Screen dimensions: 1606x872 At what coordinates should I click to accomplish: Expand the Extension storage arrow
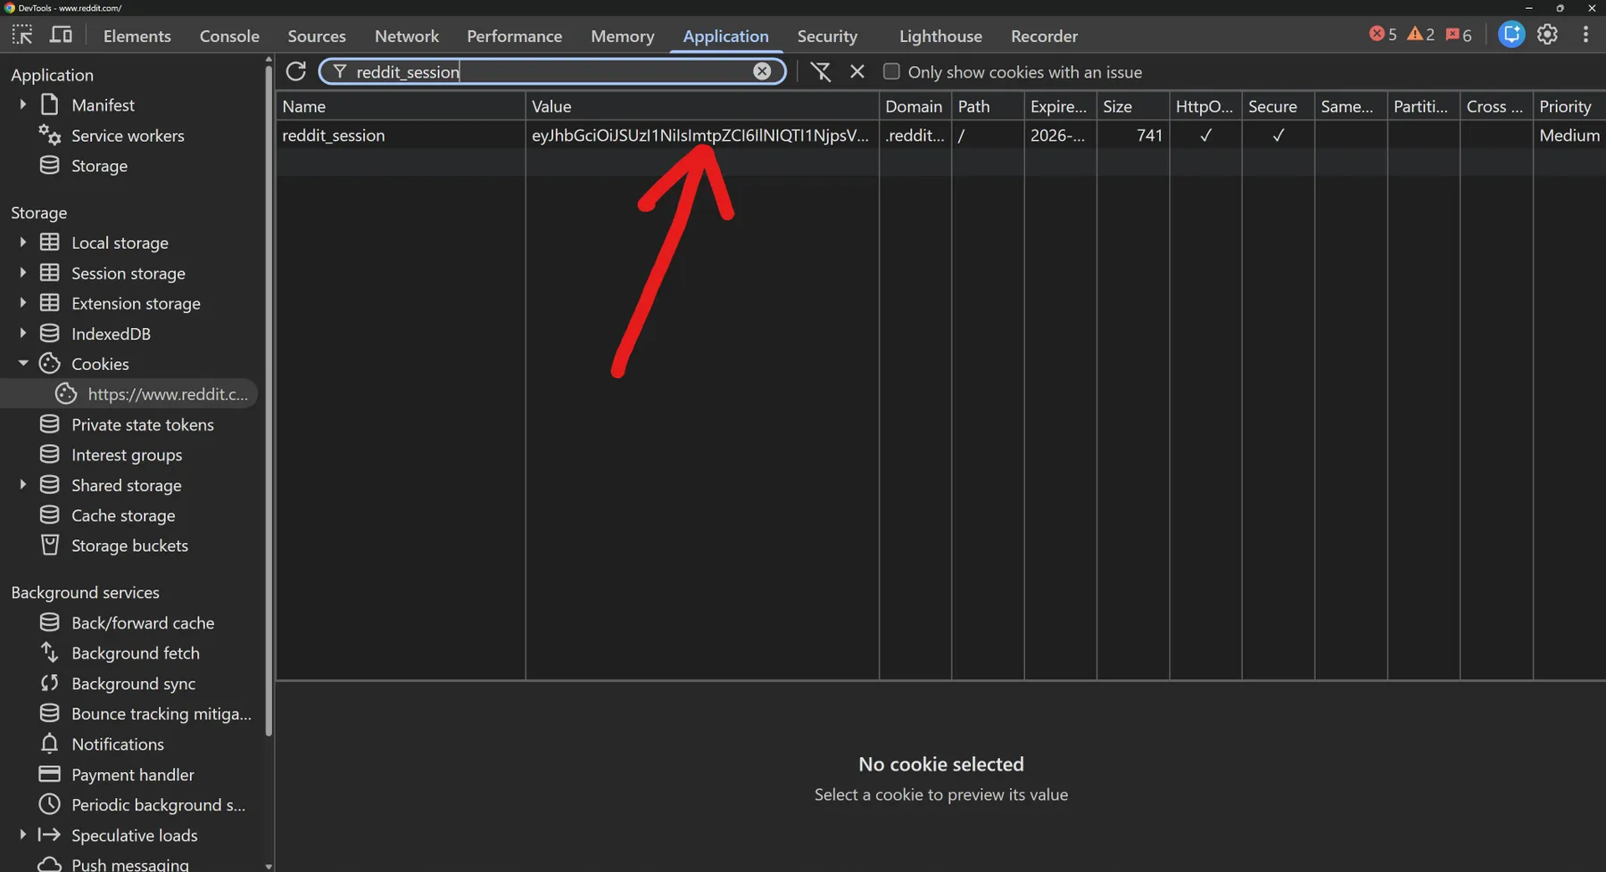(x=23, y=302)
